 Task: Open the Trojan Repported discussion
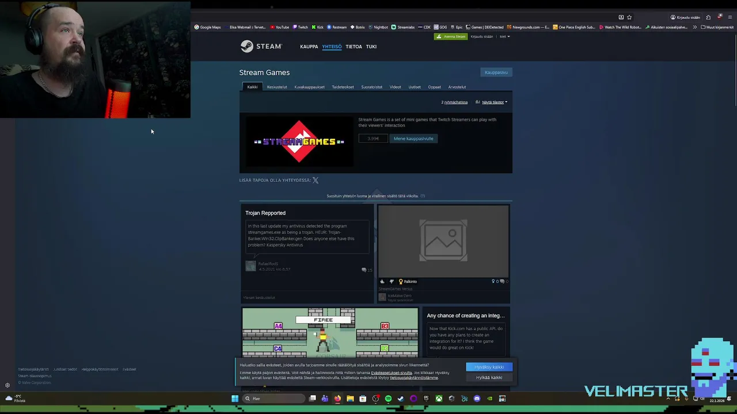(x=265, y=213)
